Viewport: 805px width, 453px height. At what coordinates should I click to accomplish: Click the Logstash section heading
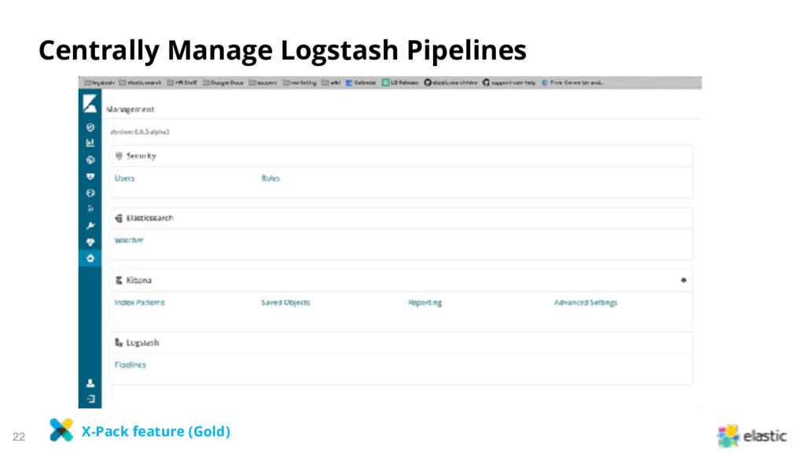[x=143, y=343]
